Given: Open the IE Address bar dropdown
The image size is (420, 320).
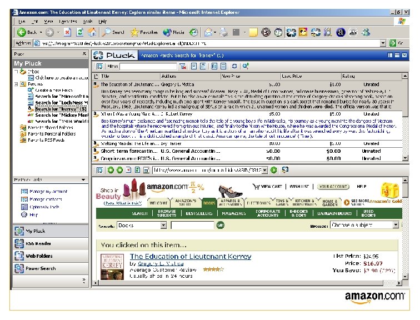Looking at the screenshot, I should 383,43.
